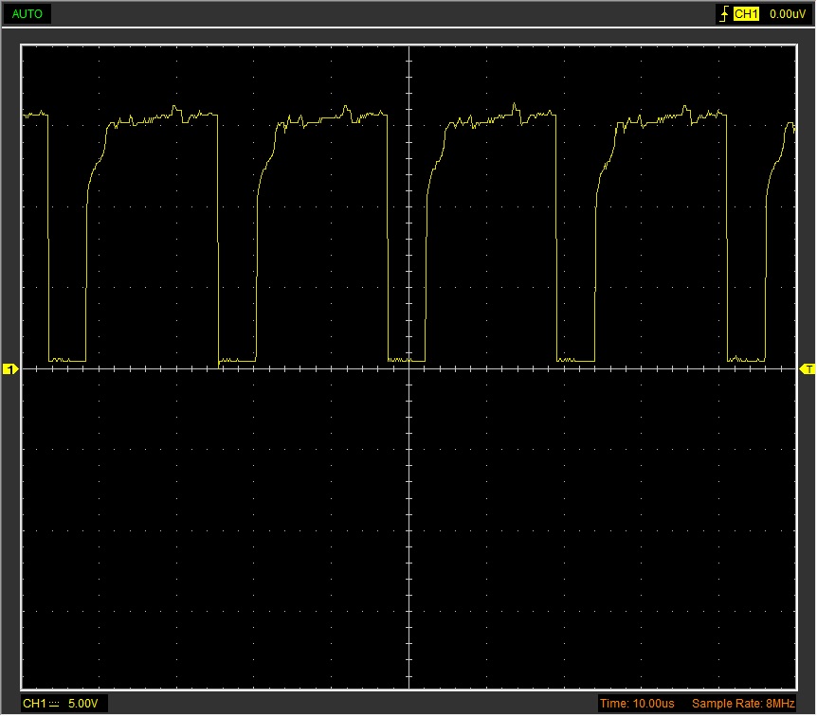Click the low pulse nearest the center axis
This screenshot has width=817, height=716.
407,360
